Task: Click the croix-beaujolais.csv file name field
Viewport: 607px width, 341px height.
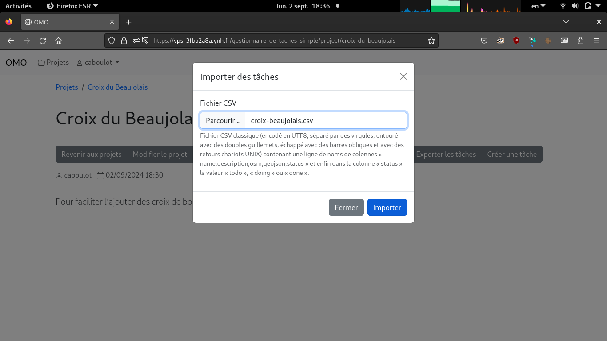Action: click(325, 120)
